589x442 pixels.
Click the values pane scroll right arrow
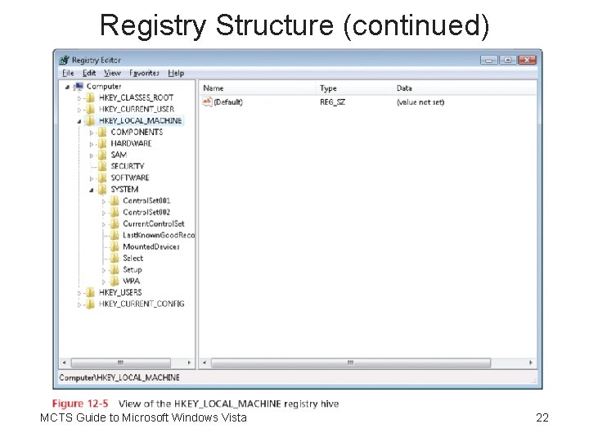click(530, 363)
